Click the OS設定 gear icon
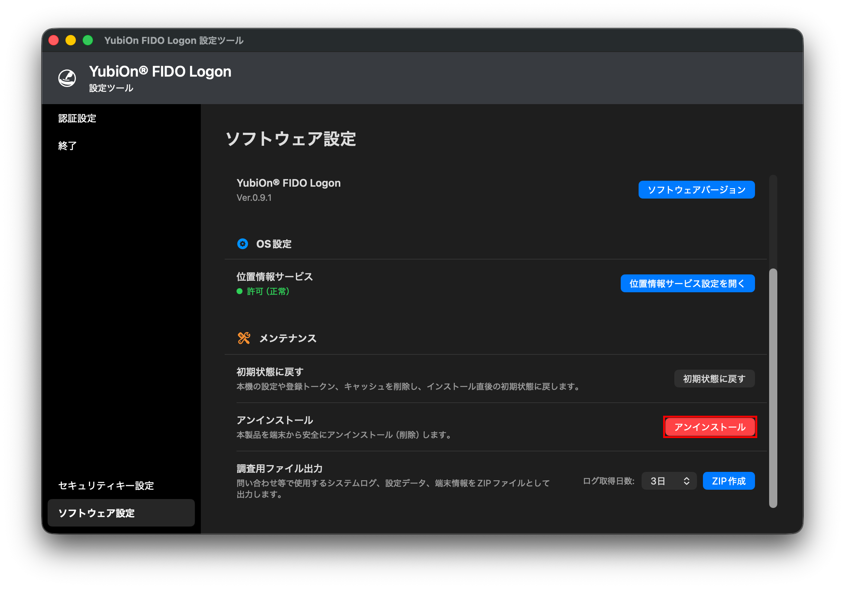The image size is (845, 589). point(243,244)
